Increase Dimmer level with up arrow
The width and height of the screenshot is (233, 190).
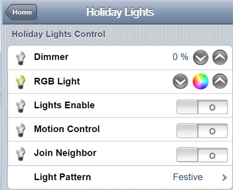(220, 57)
